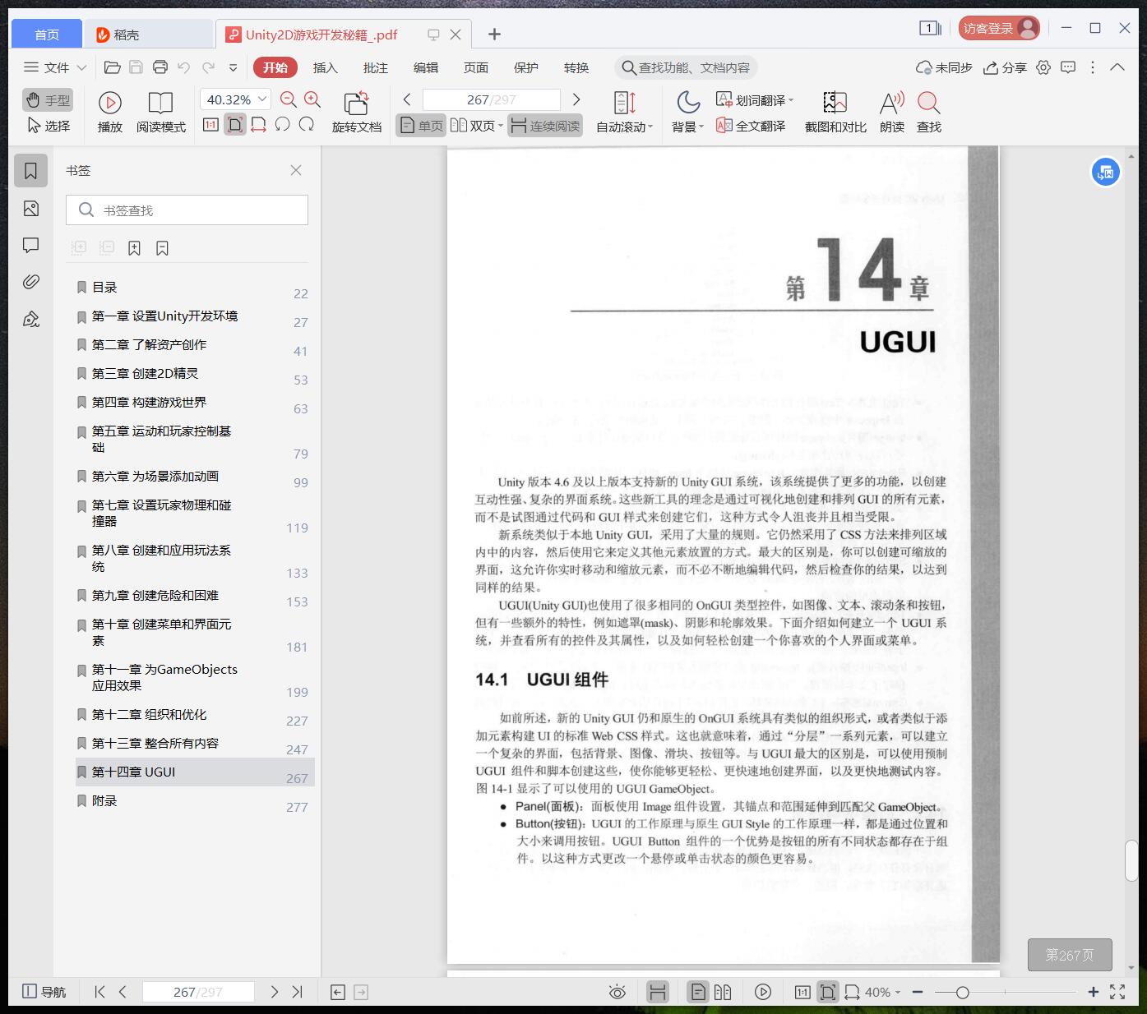Image resolution: width=1147 pixels, height=1014 pixels.
Task: Fit page toolbar icon
Action: click(x=235, y=125)
